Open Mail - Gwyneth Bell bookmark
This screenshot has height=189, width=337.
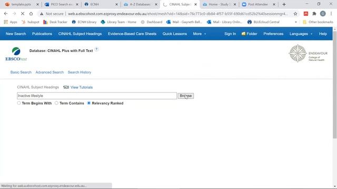coord(184,22)
